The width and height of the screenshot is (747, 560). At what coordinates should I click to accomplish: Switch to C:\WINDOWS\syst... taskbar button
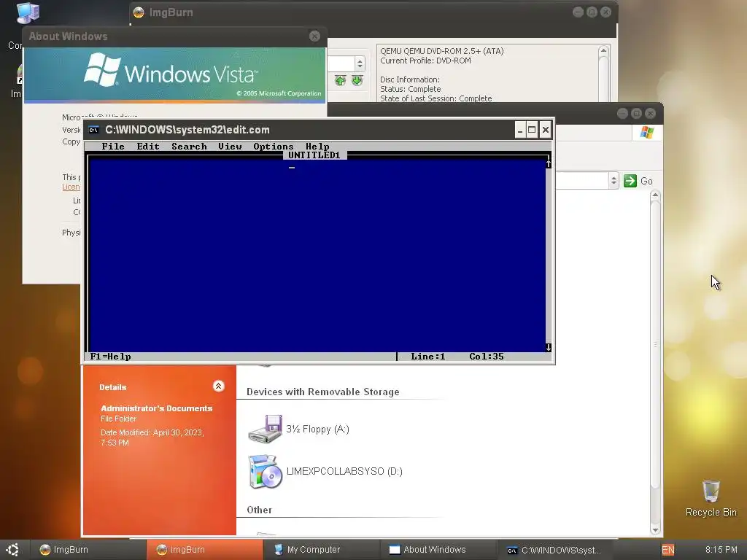pyautogui.click(x=554, y=550)
